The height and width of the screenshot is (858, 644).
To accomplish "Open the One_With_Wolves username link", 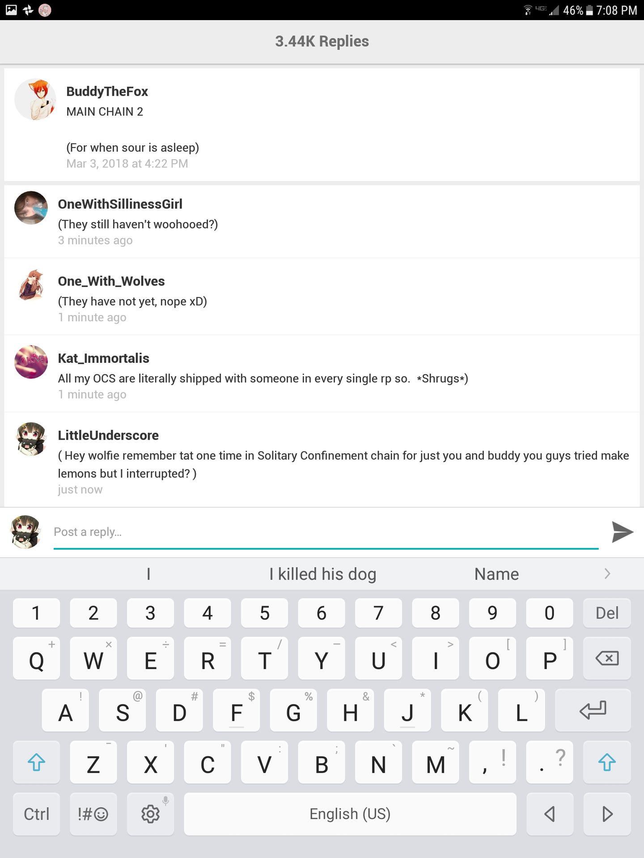I will 111,281.
